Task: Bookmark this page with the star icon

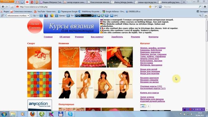Action: point(150,6)
